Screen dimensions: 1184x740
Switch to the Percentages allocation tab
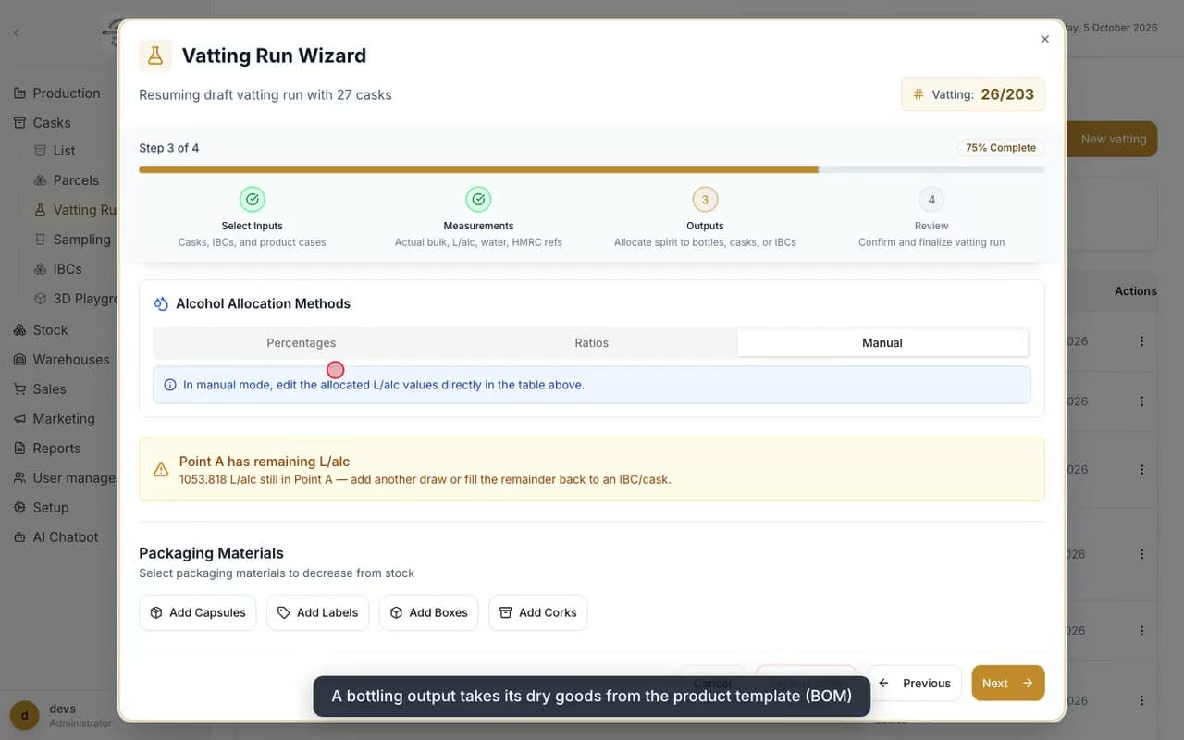302,342
